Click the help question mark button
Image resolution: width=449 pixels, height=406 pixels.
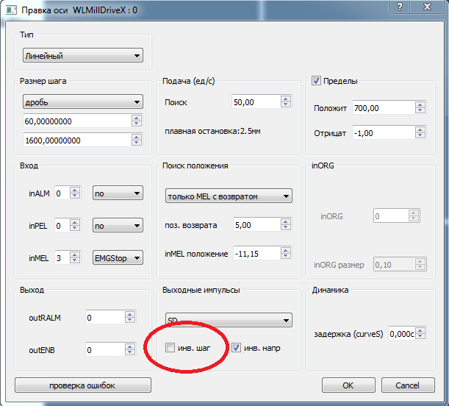(x=400, y=7)
